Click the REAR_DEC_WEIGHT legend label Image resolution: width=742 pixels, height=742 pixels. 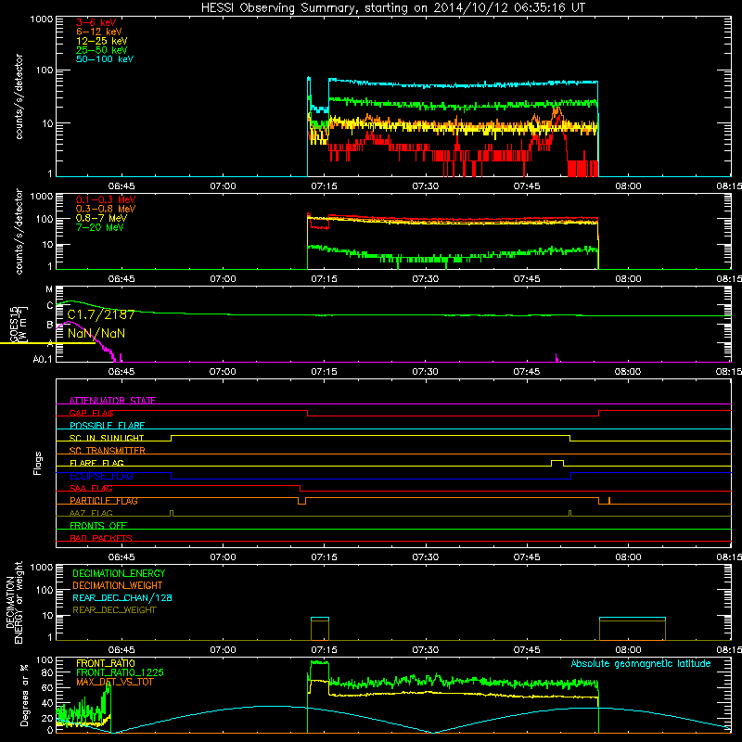click(114, 610)
